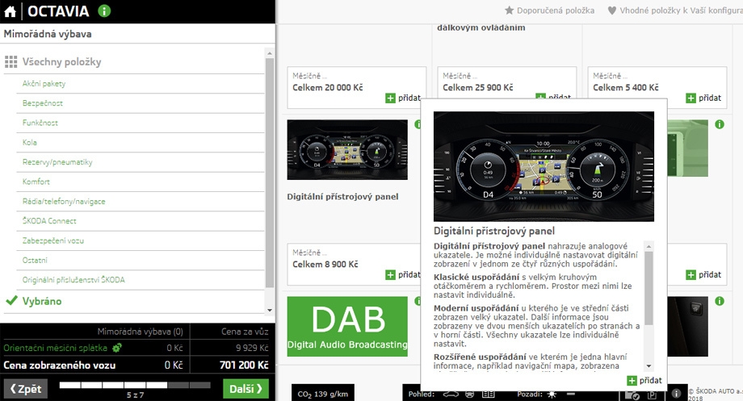
Task: Open Rádia/telefony/navigace category
Action: tap(64, 201)
